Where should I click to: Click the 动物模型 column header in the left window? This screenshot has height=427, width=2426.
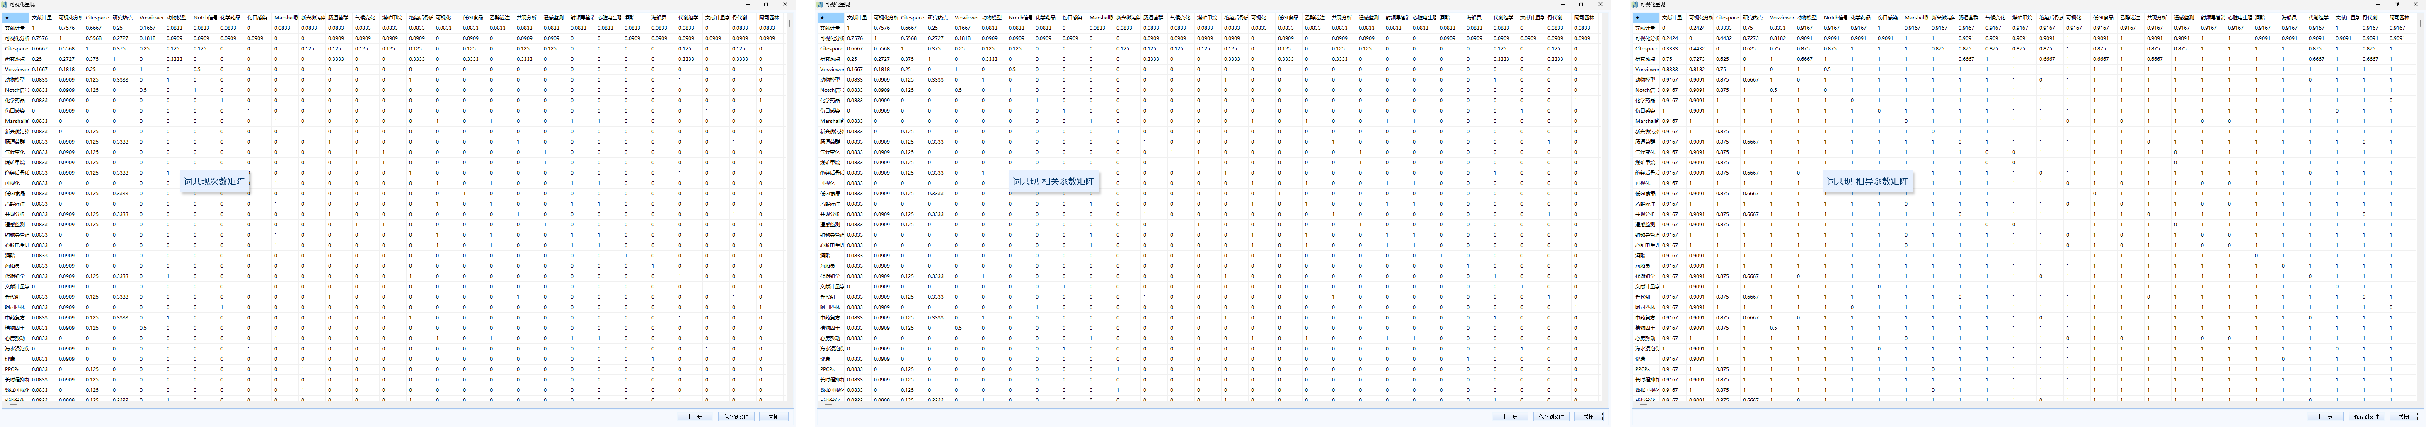pos(177,18)
